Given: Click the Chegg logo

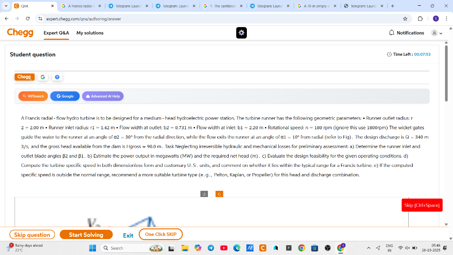Looking at the screenshot, I should click(20, 32).
